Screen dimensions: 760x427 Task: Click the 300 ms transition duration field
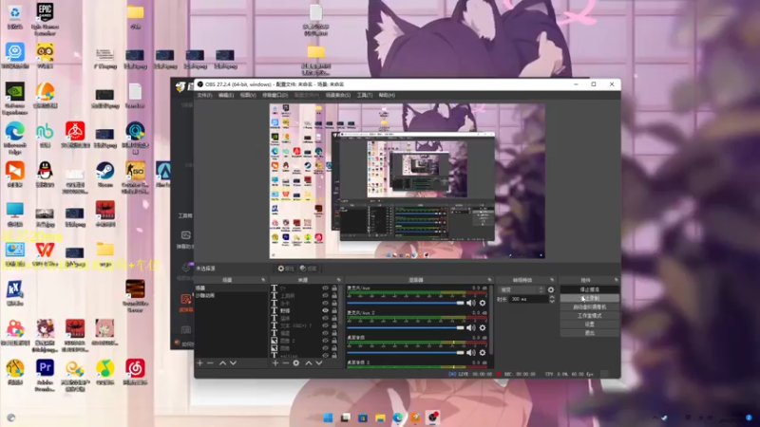pos(529,299)
